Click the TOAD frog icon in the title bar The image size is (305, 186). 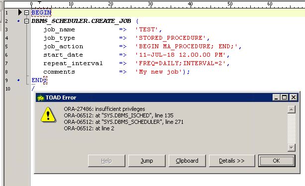[40, 97]
